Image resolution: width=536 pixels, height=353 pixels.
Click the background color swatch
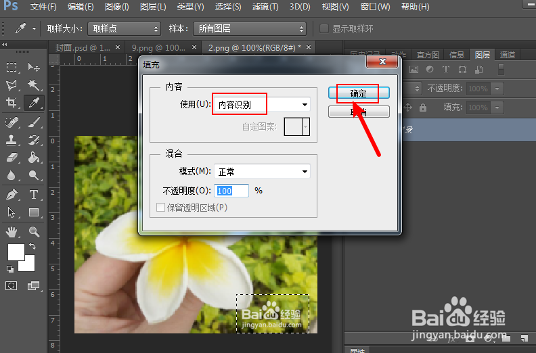click(x=28, y=265)
